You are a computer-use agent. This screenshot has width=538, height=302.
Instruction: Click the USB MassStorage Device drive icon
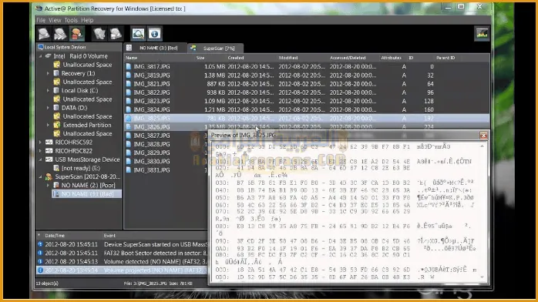click(x=49, y=159)
